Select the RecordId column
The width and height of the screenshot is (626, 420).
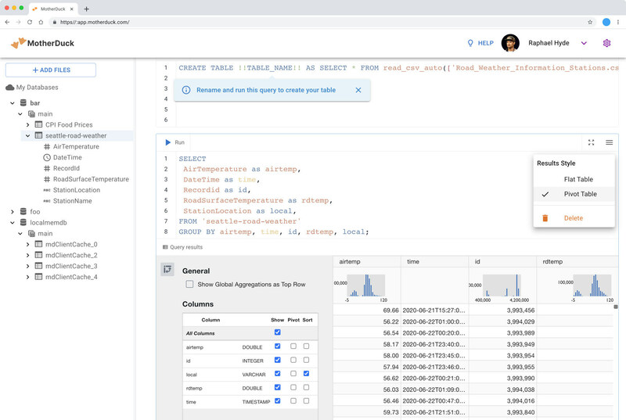point(67,168)
